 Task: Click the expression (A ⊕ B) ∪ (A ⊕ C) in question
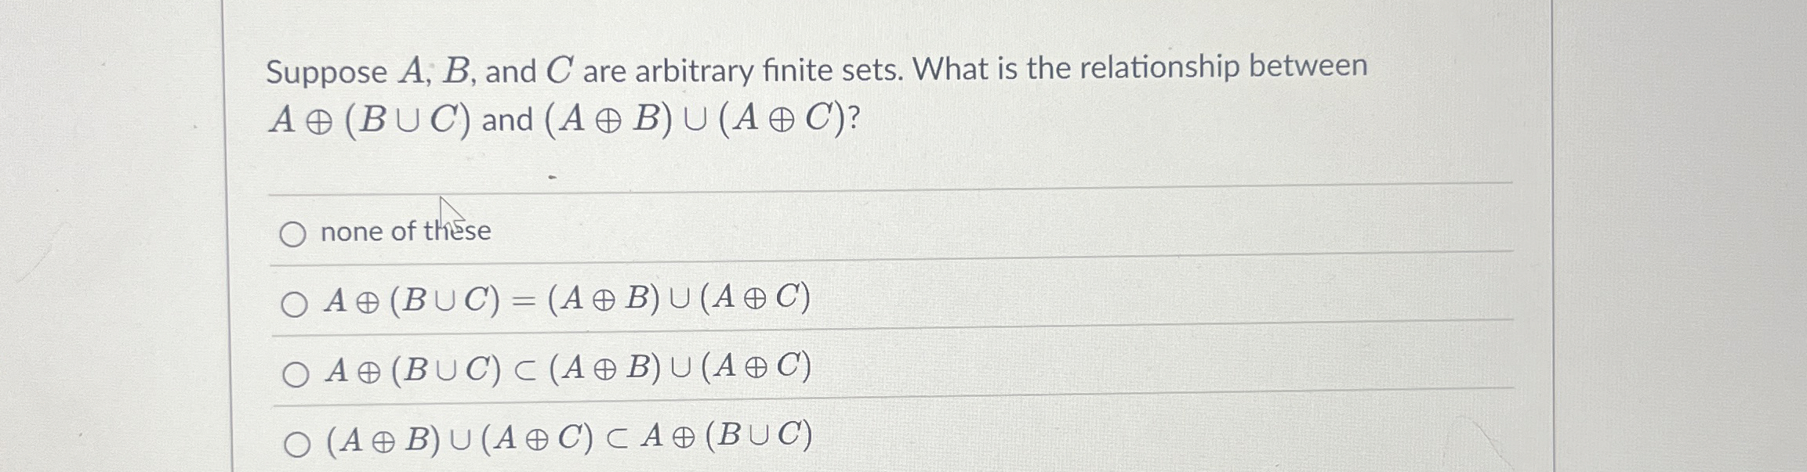pyautogui.click(x=694, y=119)
